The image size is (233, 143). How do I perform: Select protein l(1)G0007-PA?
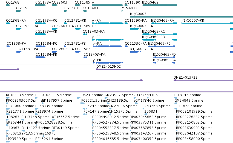pos(182,52)
